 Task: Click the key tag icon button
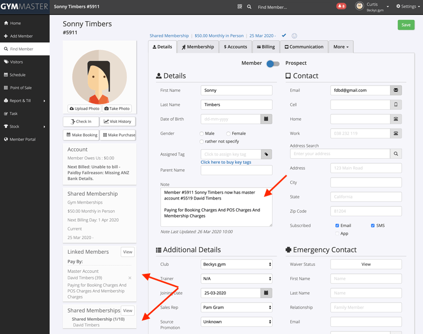tap(266, 154)
